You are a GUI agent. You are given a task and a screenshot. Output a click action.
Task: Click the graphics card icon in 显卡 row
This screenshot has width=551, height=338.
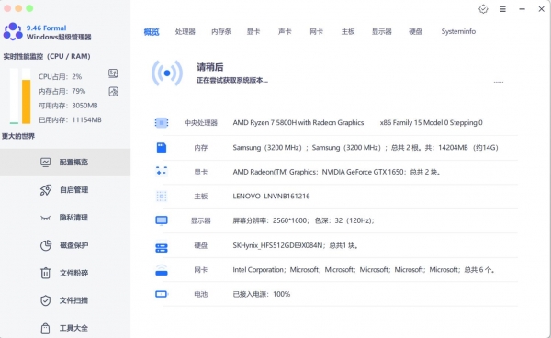point(162,172)
